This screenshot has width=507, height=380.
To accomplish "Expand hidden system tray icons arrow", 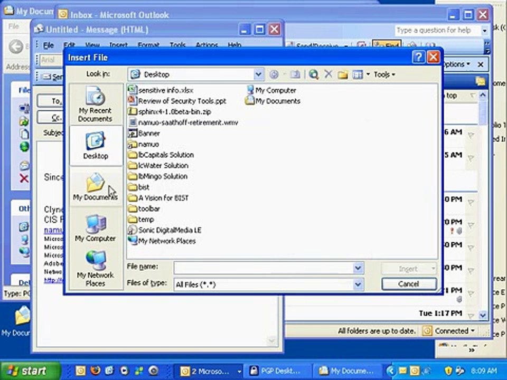I will 391,370.
